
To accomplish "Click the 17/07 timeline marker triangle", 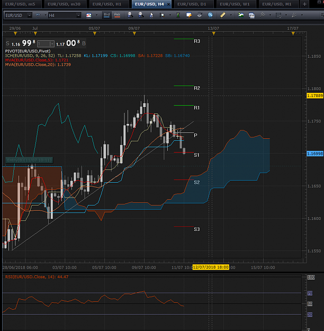I will (293, 33).
